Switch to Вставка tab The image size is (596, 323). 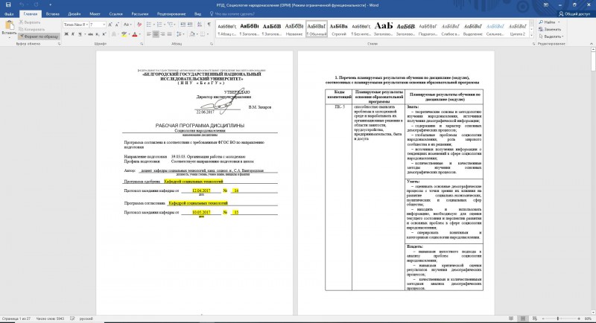pyautogui.click(x=52, y=14)
